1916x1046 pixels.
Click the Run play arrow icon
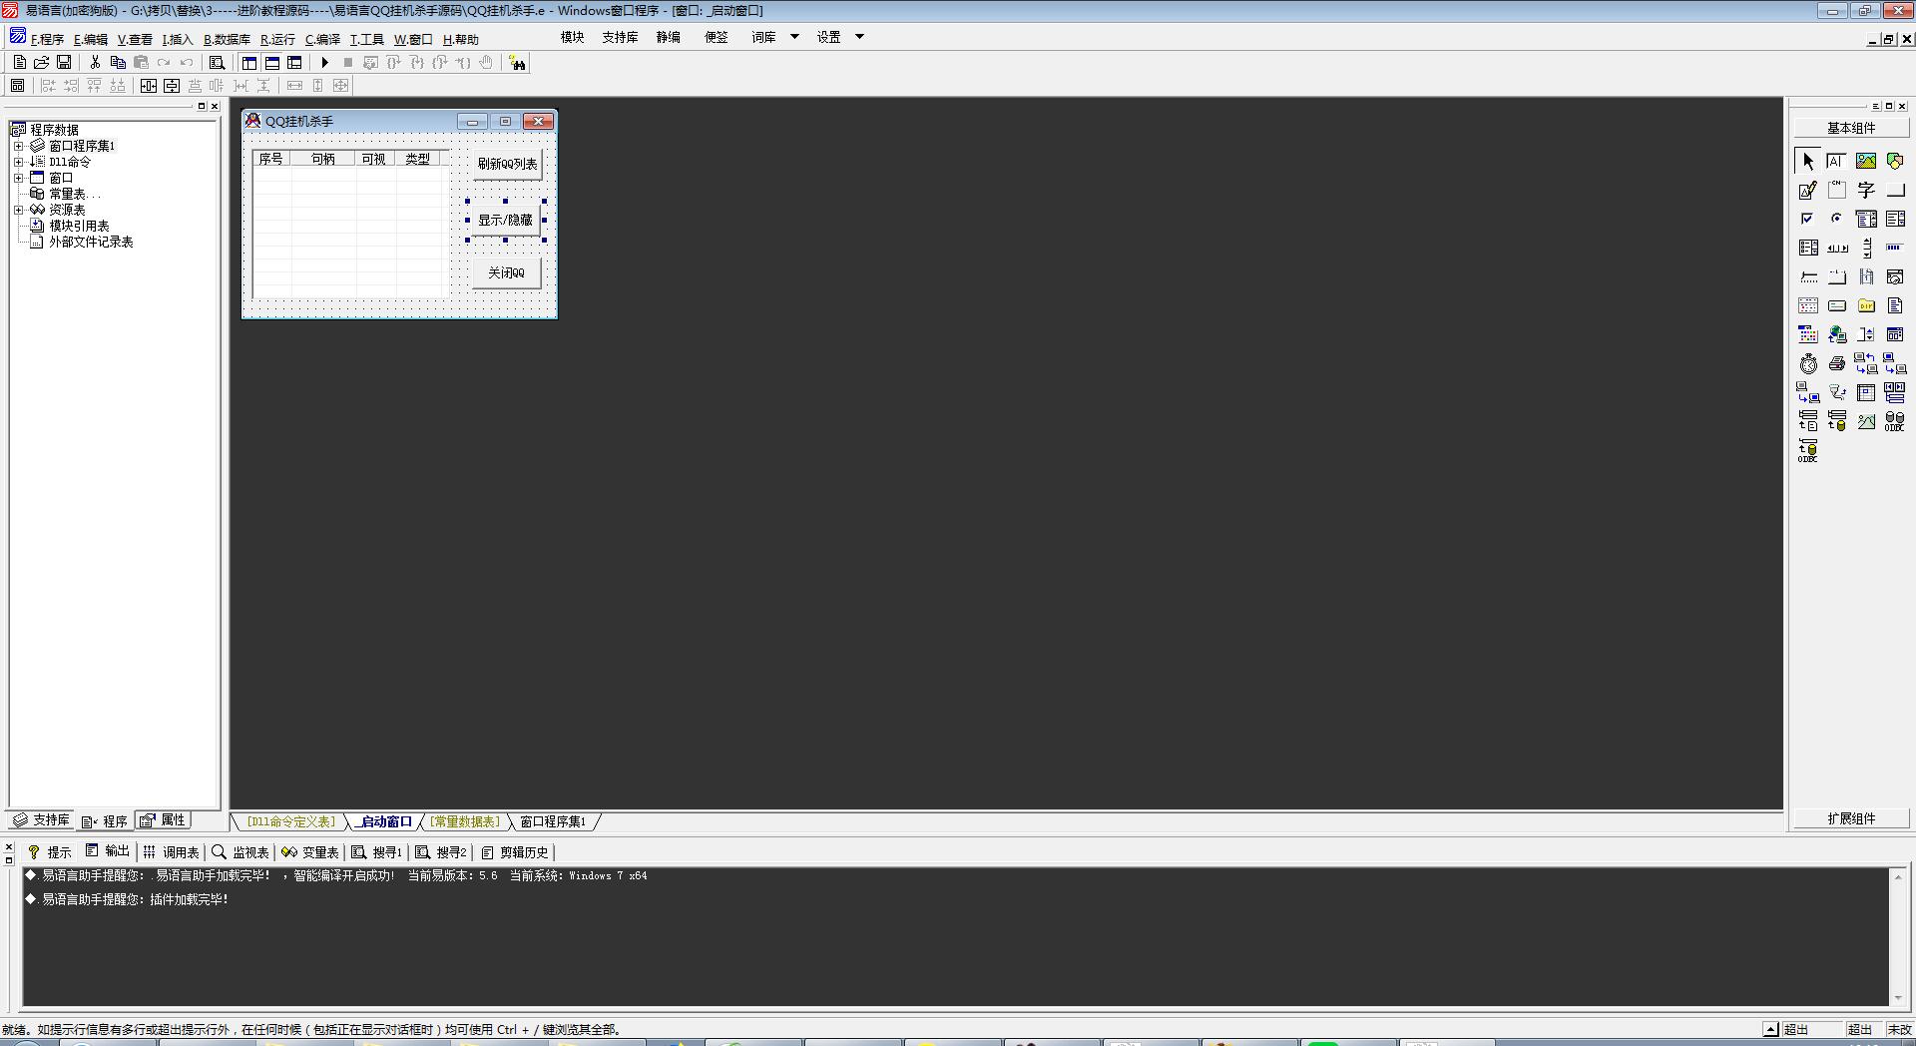pos(324,63)
